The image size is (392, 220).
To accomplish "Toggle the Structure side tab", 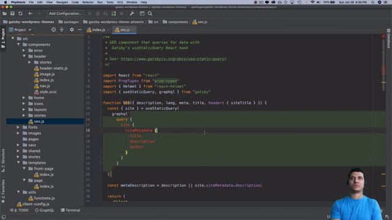I will 3,160.
